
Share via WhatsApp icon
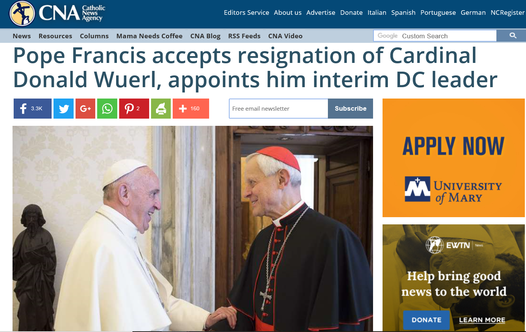point(107,108)
